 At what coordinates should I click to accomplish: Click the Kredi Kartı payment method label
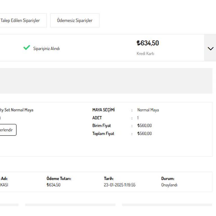point(145,53)
